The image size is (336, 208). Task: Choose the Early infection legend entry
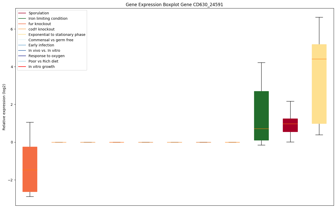click(x=41, y=45)
